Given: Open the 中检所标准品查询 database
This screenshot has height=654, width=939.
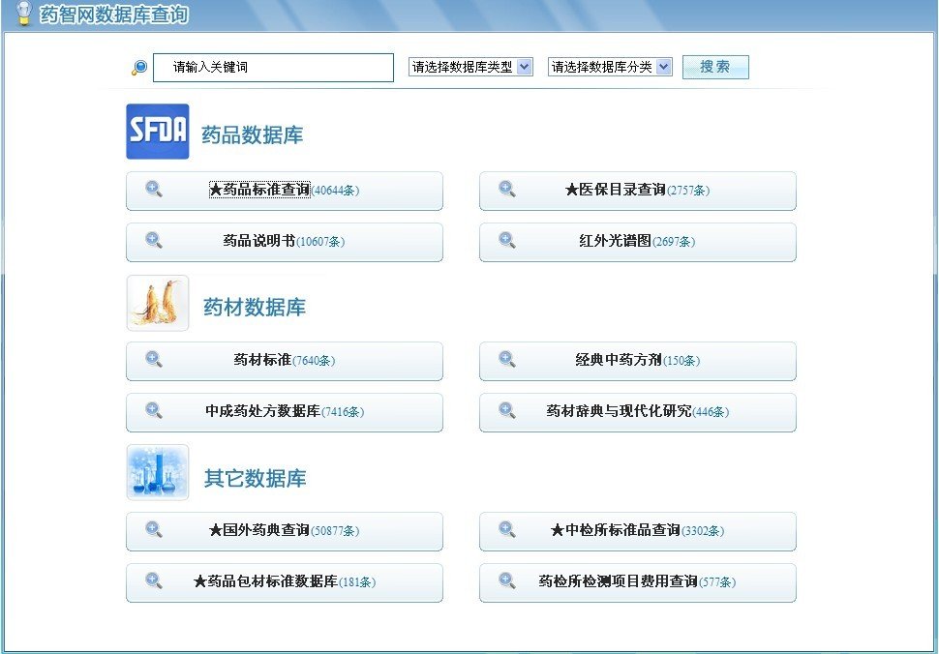Looking at the screenshot, I should point(637,531).
